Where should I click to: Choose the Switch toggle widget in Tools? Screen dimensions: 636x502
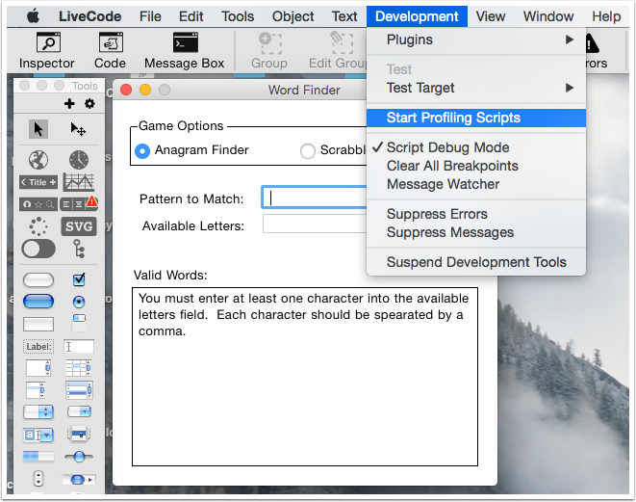(38, 249)
